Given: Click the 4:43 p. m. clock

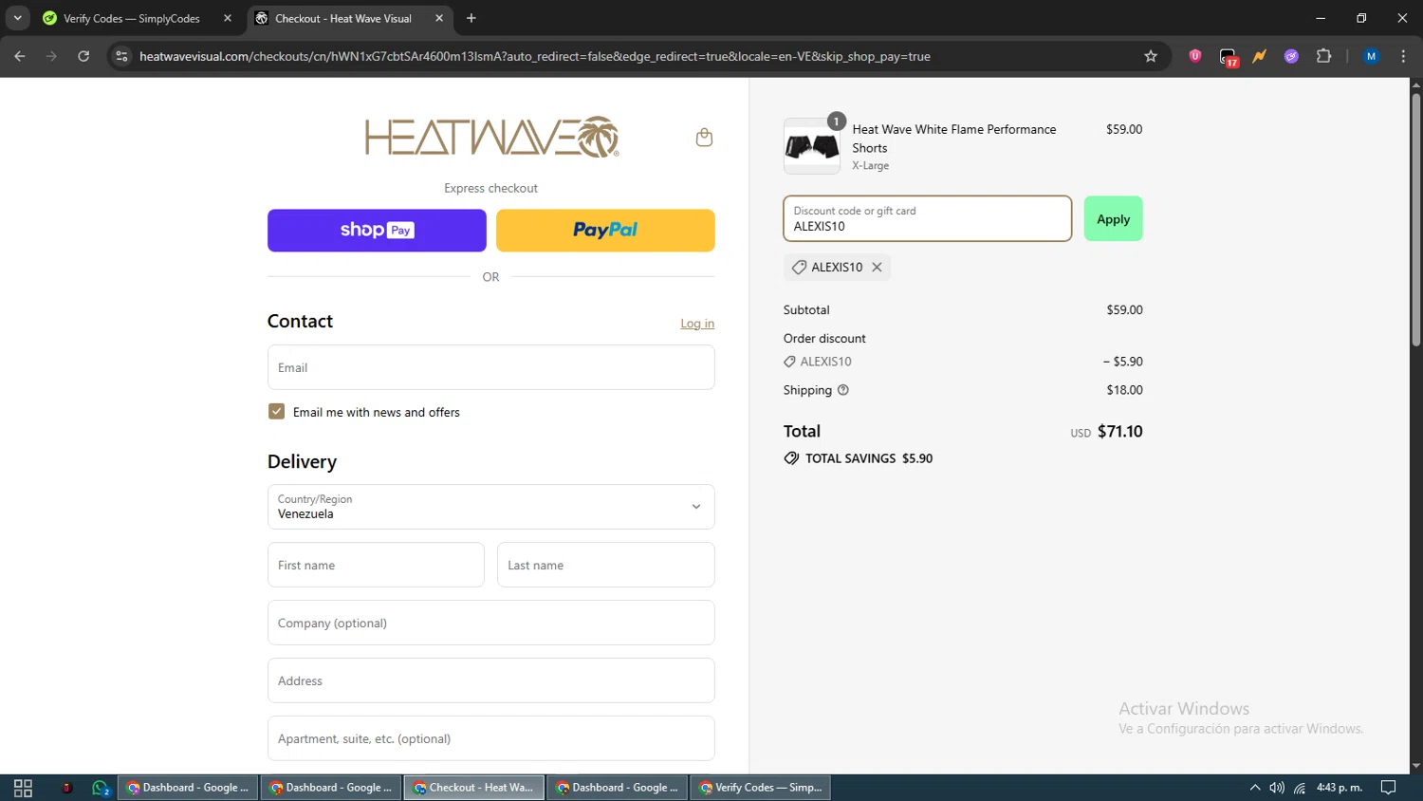Looking at the screenshot, I should click(x=1340, y=788).
